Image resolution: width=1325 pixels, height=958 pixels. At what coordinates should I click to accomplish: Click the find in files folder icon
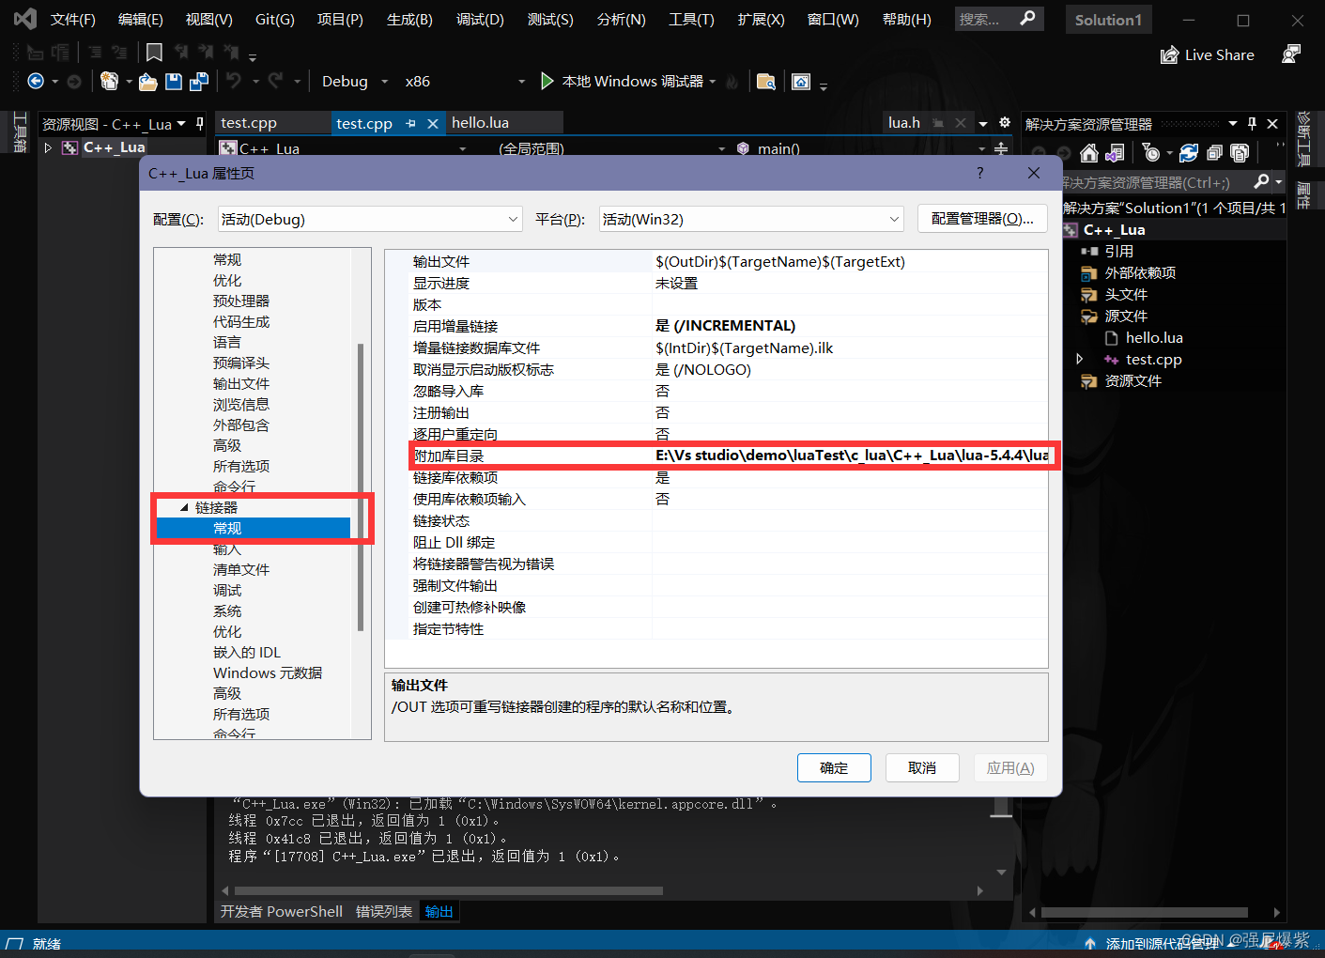(766, 82)
